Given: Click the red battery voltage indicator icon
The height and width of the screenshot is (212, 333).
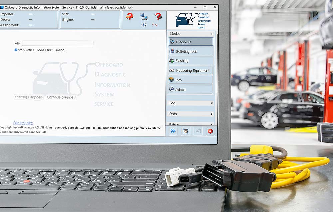Looking at the screenshot, I should coord(155,25).
